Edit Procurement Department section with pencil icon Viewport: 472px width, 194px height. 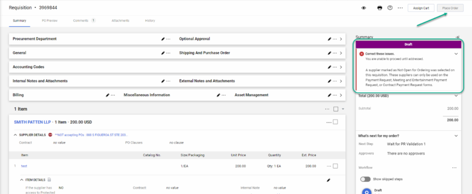coord(163,39)
